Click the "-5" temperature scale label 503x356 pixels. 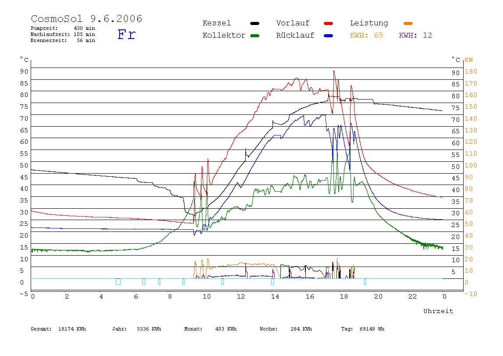(24, 294)
